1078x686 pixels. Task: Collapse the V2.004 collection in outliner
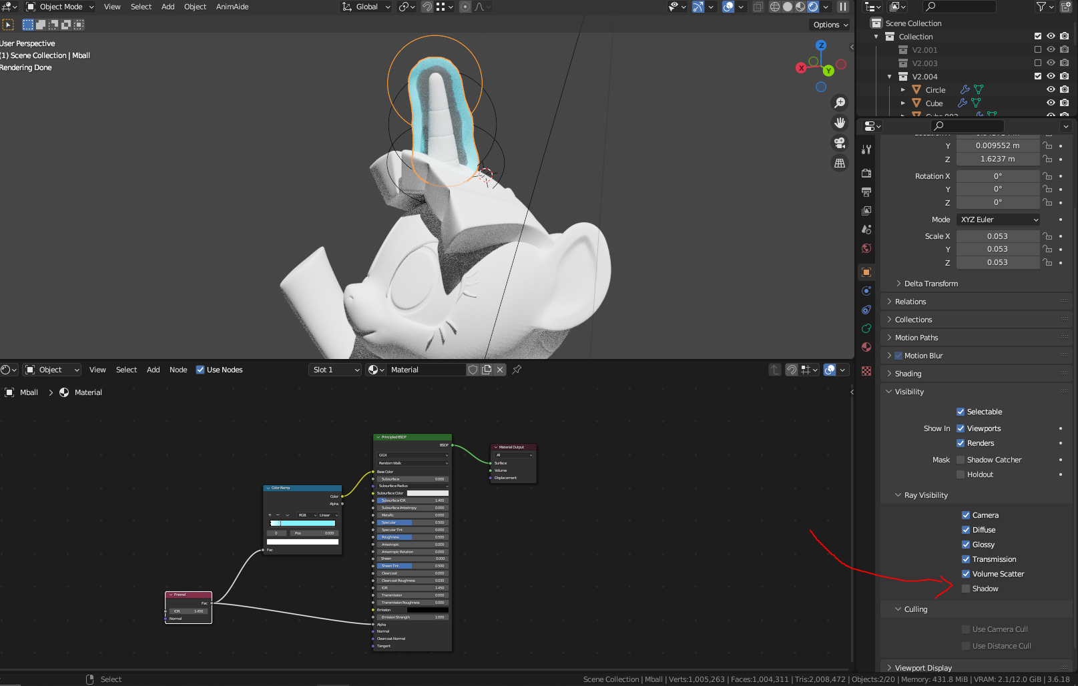coord(890,77)
